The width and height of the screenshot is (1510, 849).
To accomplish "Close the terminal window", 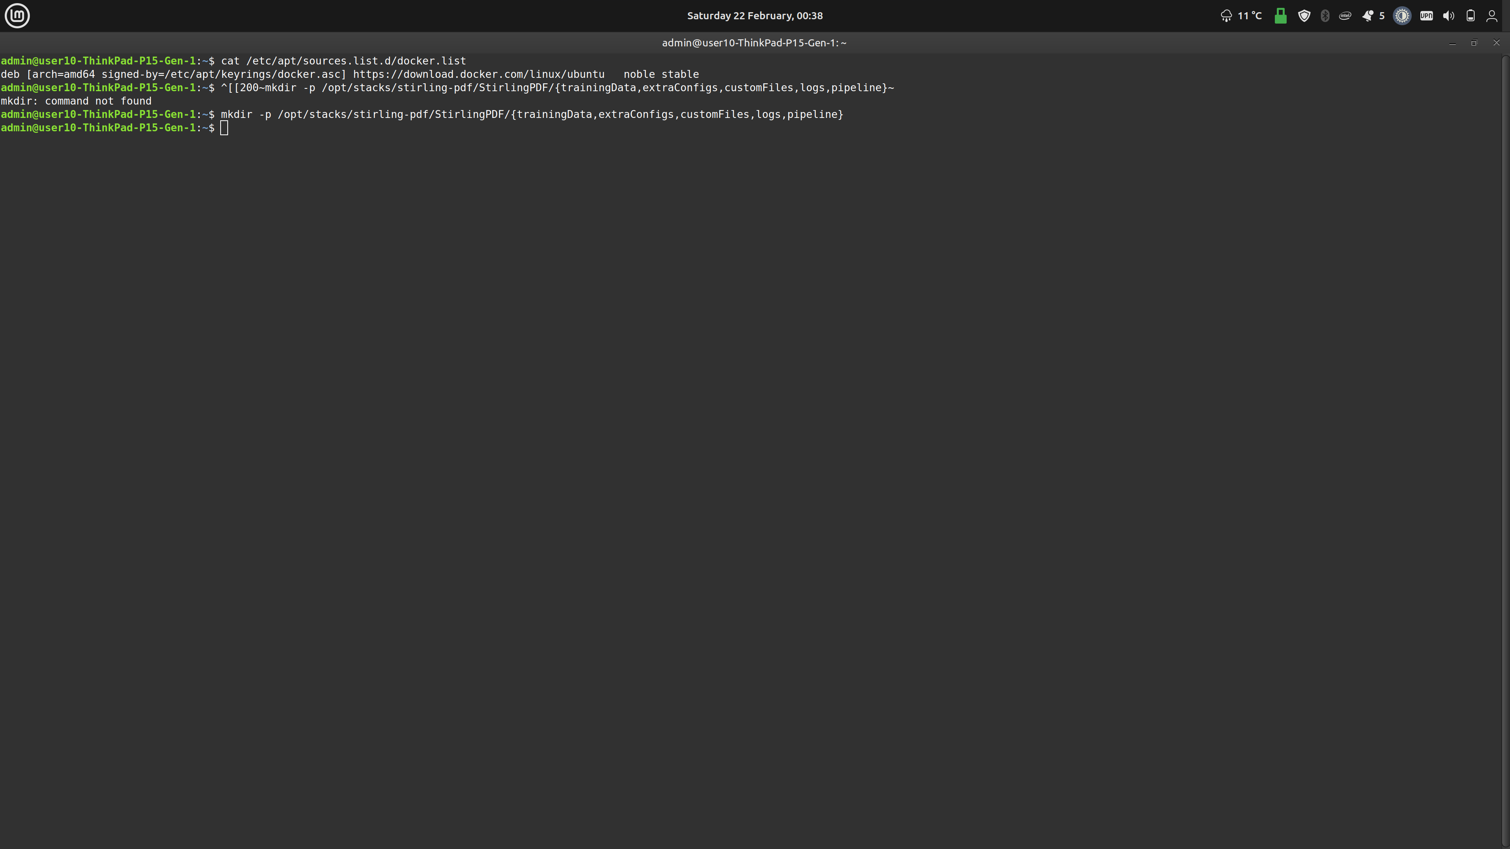I will click(x=1496, y=43).
